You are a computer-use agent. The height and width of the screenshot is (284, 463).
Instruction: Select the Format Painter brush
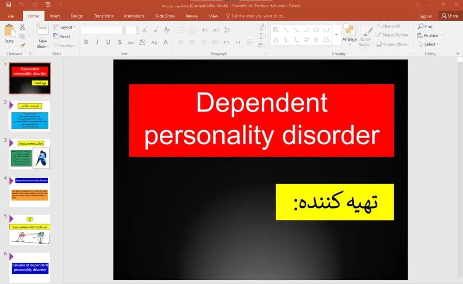pyautogui.click(x=22, y=45)
